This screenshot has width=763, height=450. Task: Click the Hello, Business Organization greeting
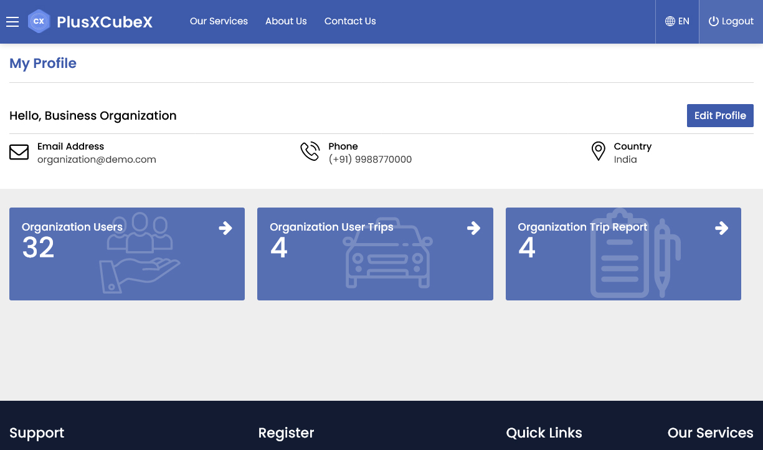93,116
